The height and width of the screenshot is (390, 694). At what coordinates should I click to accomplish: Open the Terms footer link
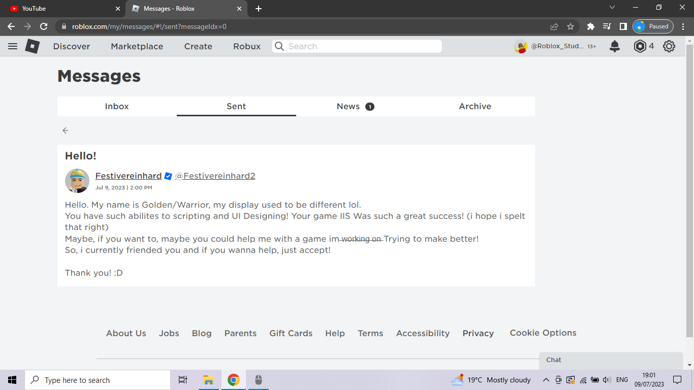(x=370, y=333)
